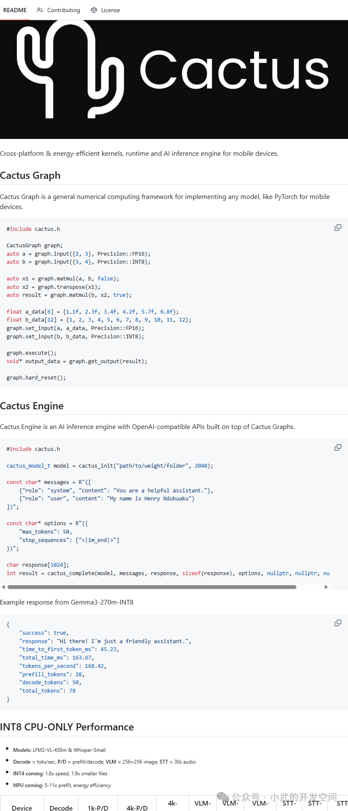Click the cactus_complete call line

(x=168, y=573)
